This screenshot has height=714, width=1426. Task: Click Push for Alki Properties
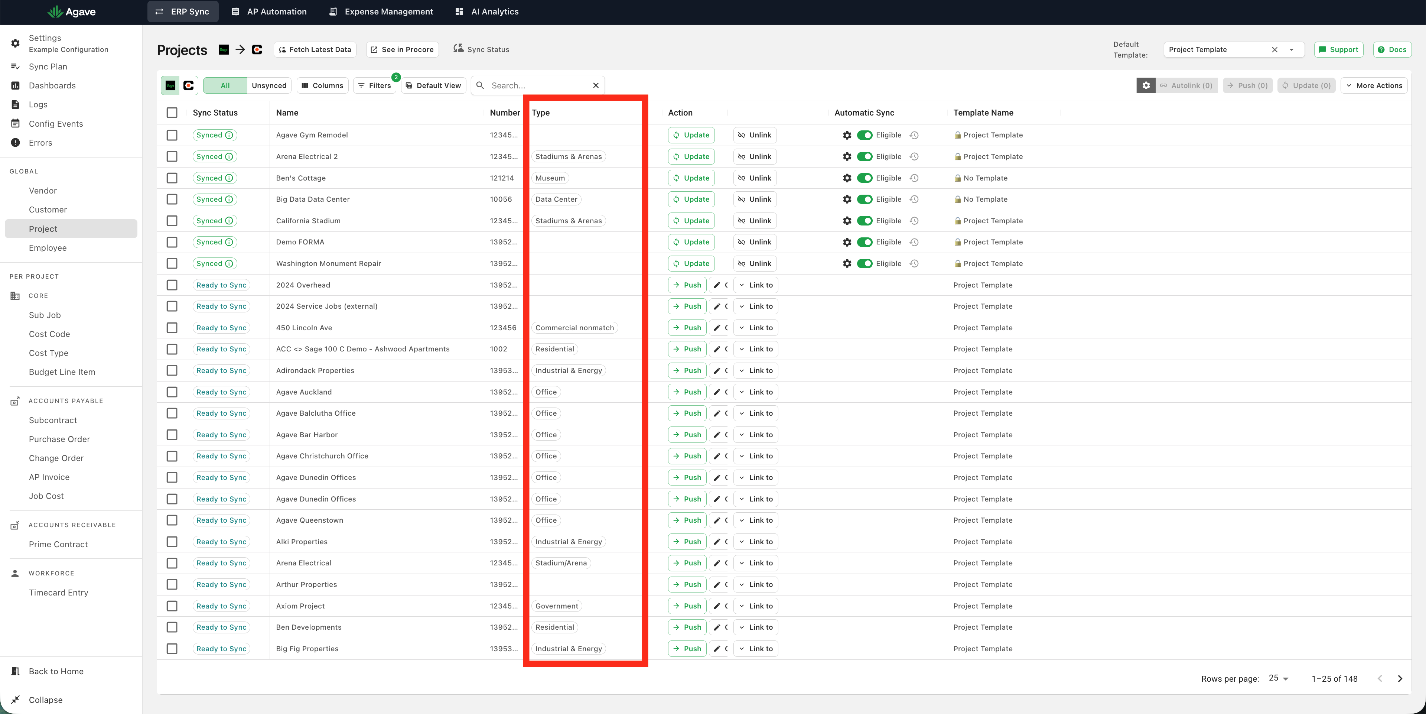(x=687, y=542)
